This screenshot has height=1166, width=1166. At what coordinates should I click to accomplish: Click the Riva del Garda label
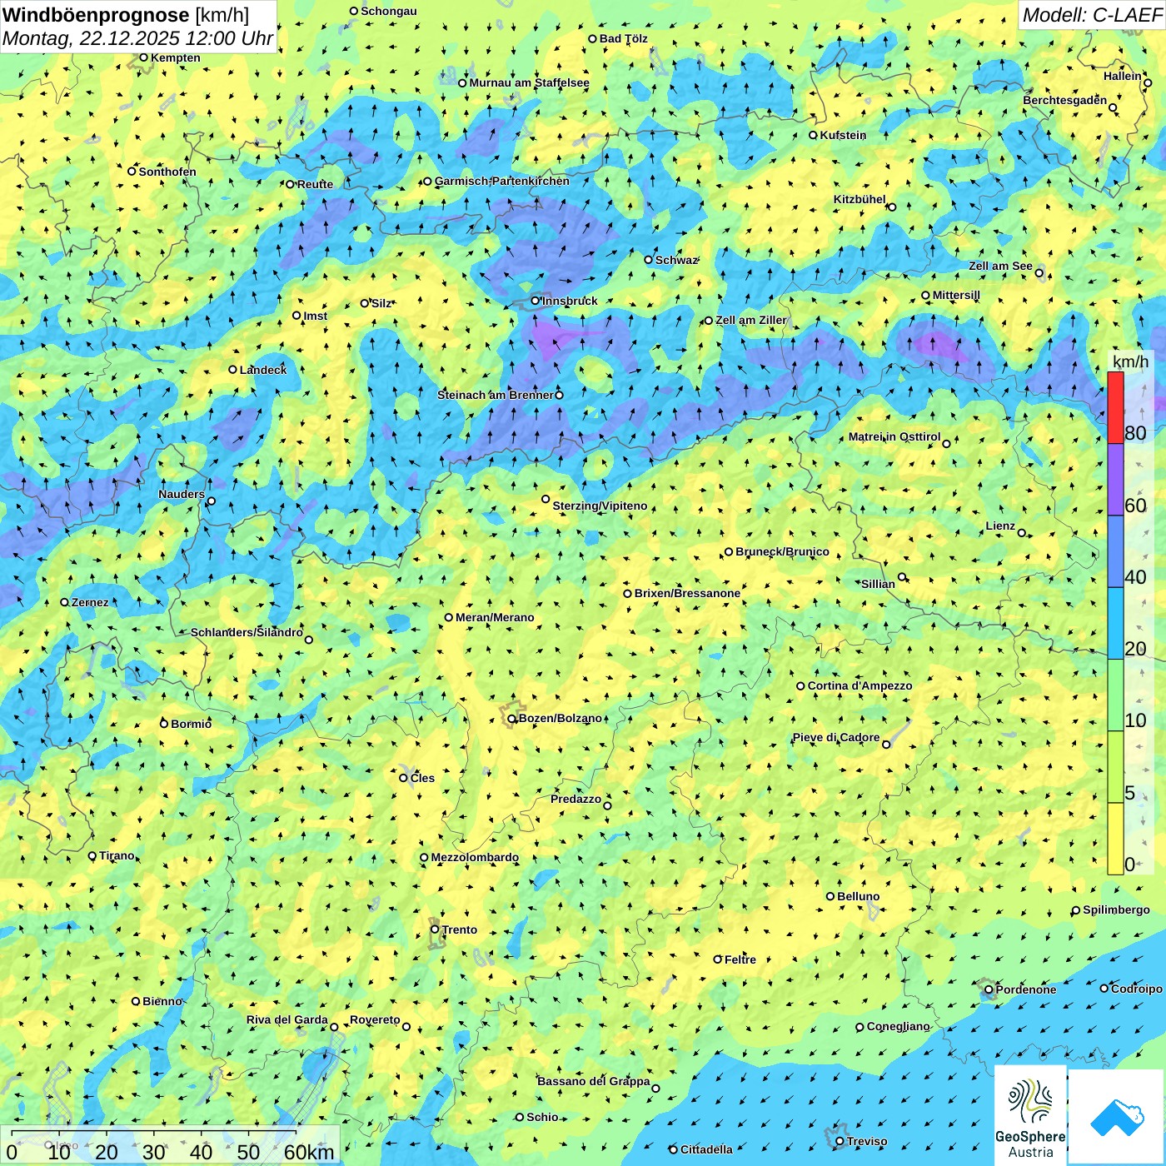point(287,1019)
